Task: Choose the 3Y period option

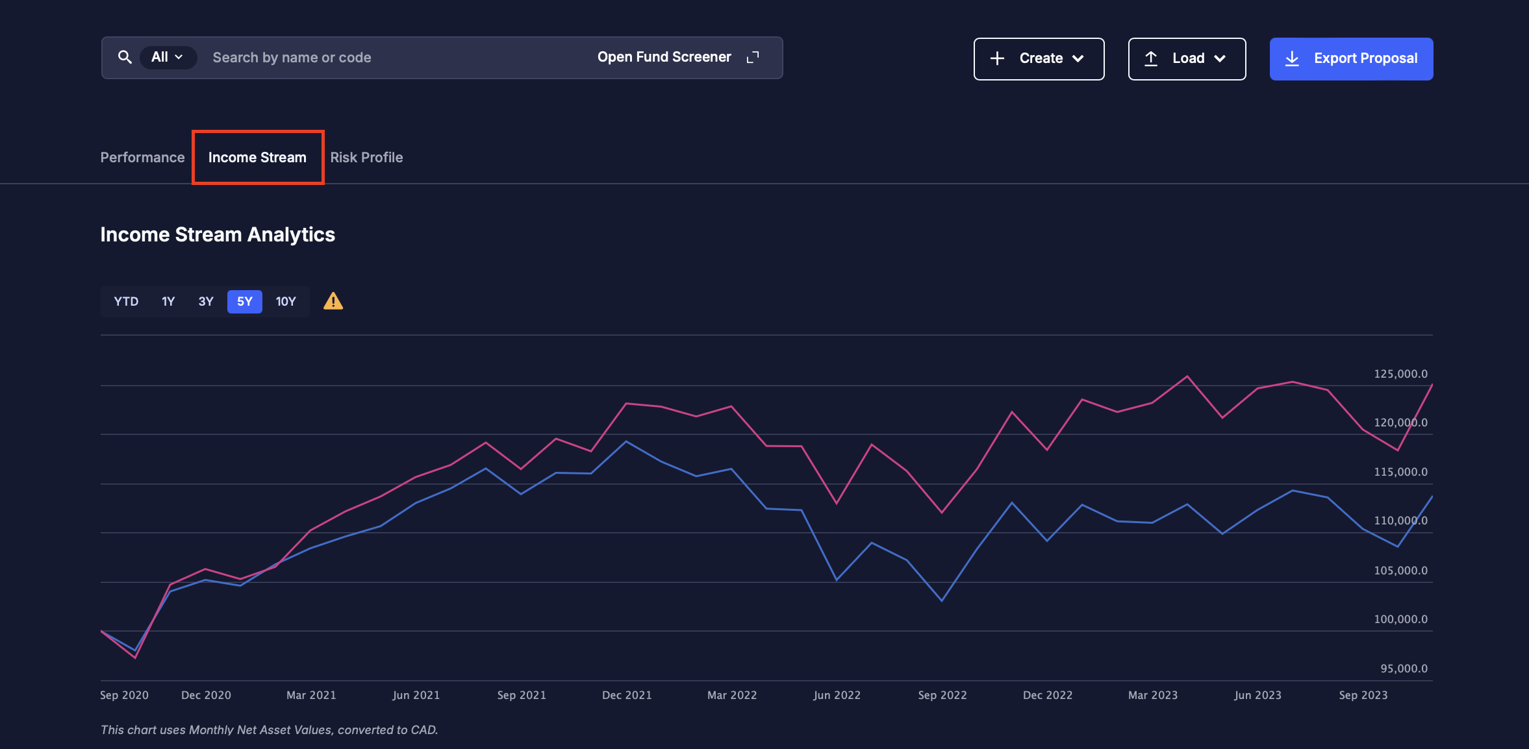Action: click(206, 301)
